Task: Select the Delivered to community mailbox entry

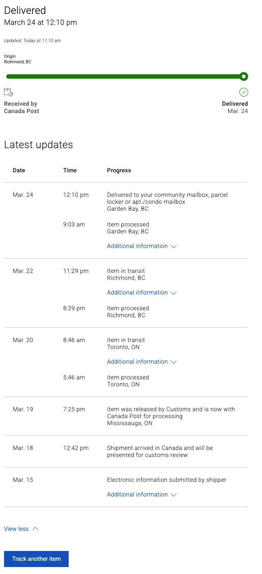Action: (167, 202)
